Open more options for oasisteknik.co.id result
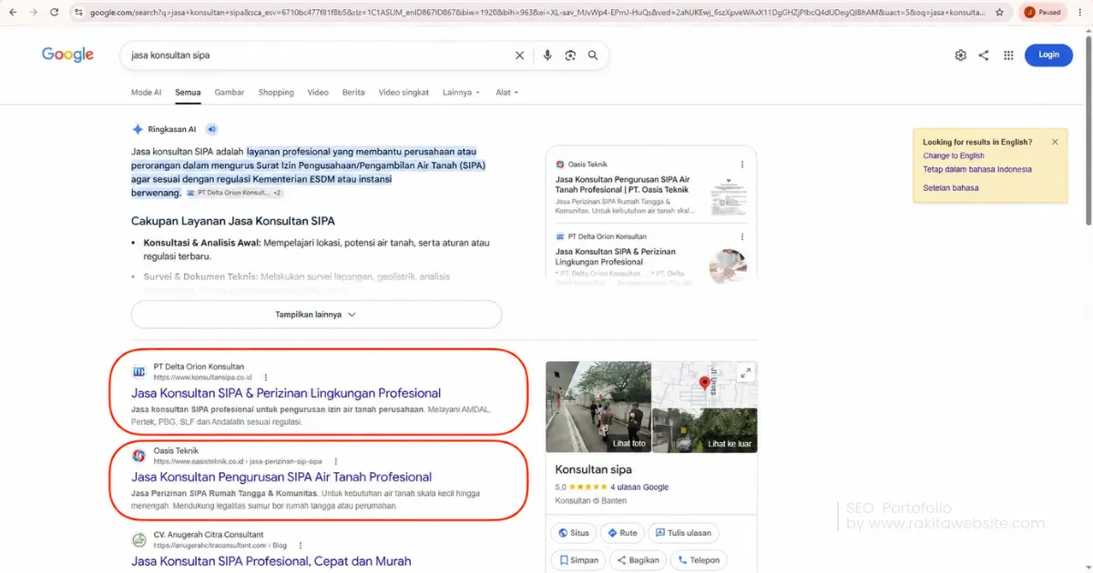 335,461
